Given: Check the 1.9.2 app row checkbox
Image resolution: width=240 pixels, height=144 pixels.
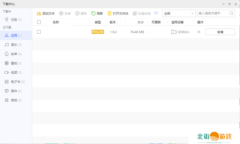Looking at the screenshot, I should (x=39, y=32).
